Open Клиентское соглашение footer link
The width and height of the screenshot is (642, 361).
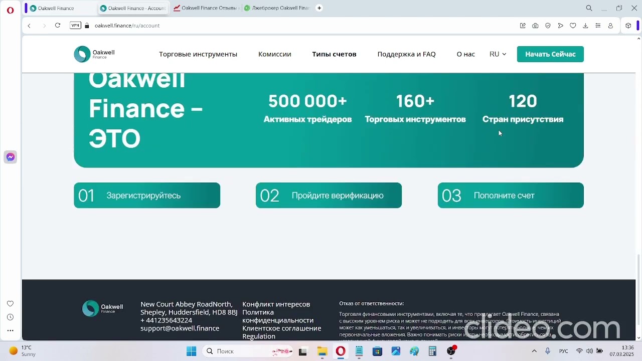pyautogui.click(x=281, y=328)
